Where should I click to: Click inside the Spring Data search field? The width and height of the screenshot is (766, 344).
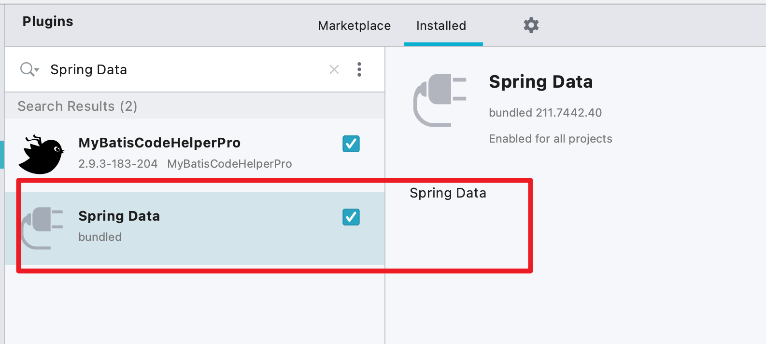(x=145, y=69)
